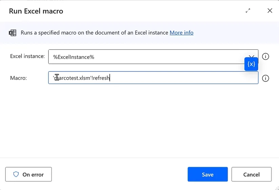Click the Excel instance: label
This screenshot has width=279, height=190.
27,56
